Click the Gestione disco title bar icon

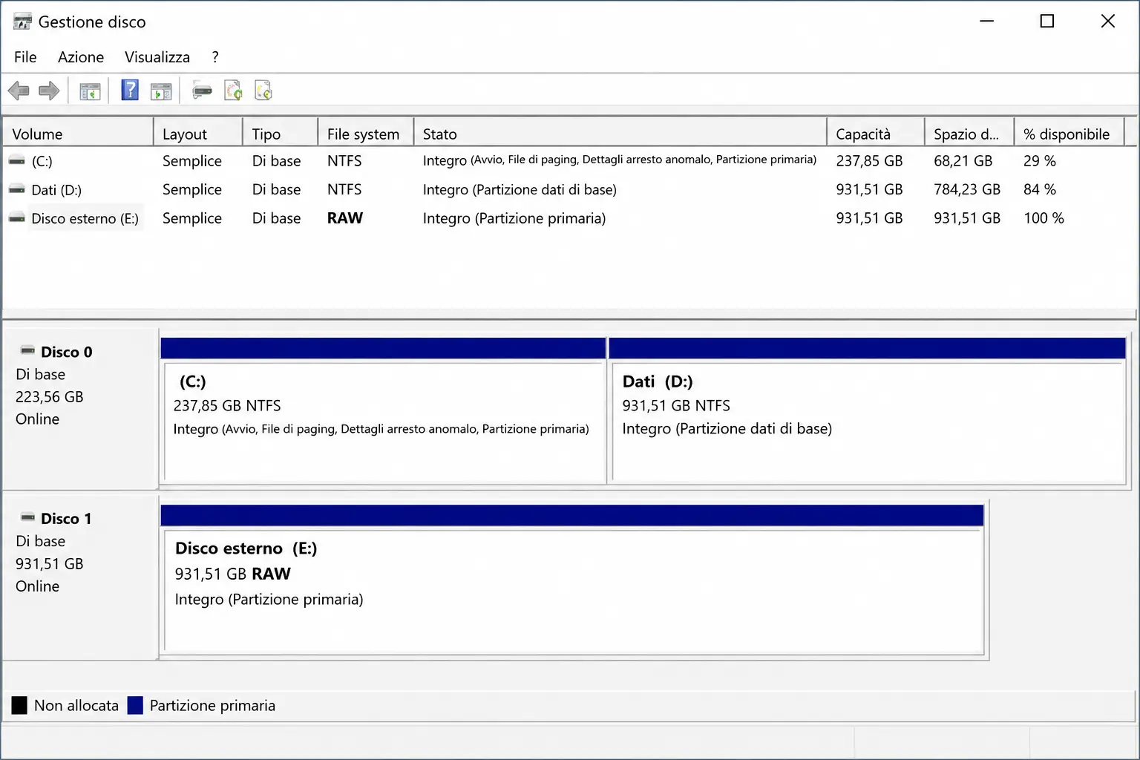[22, 22]
